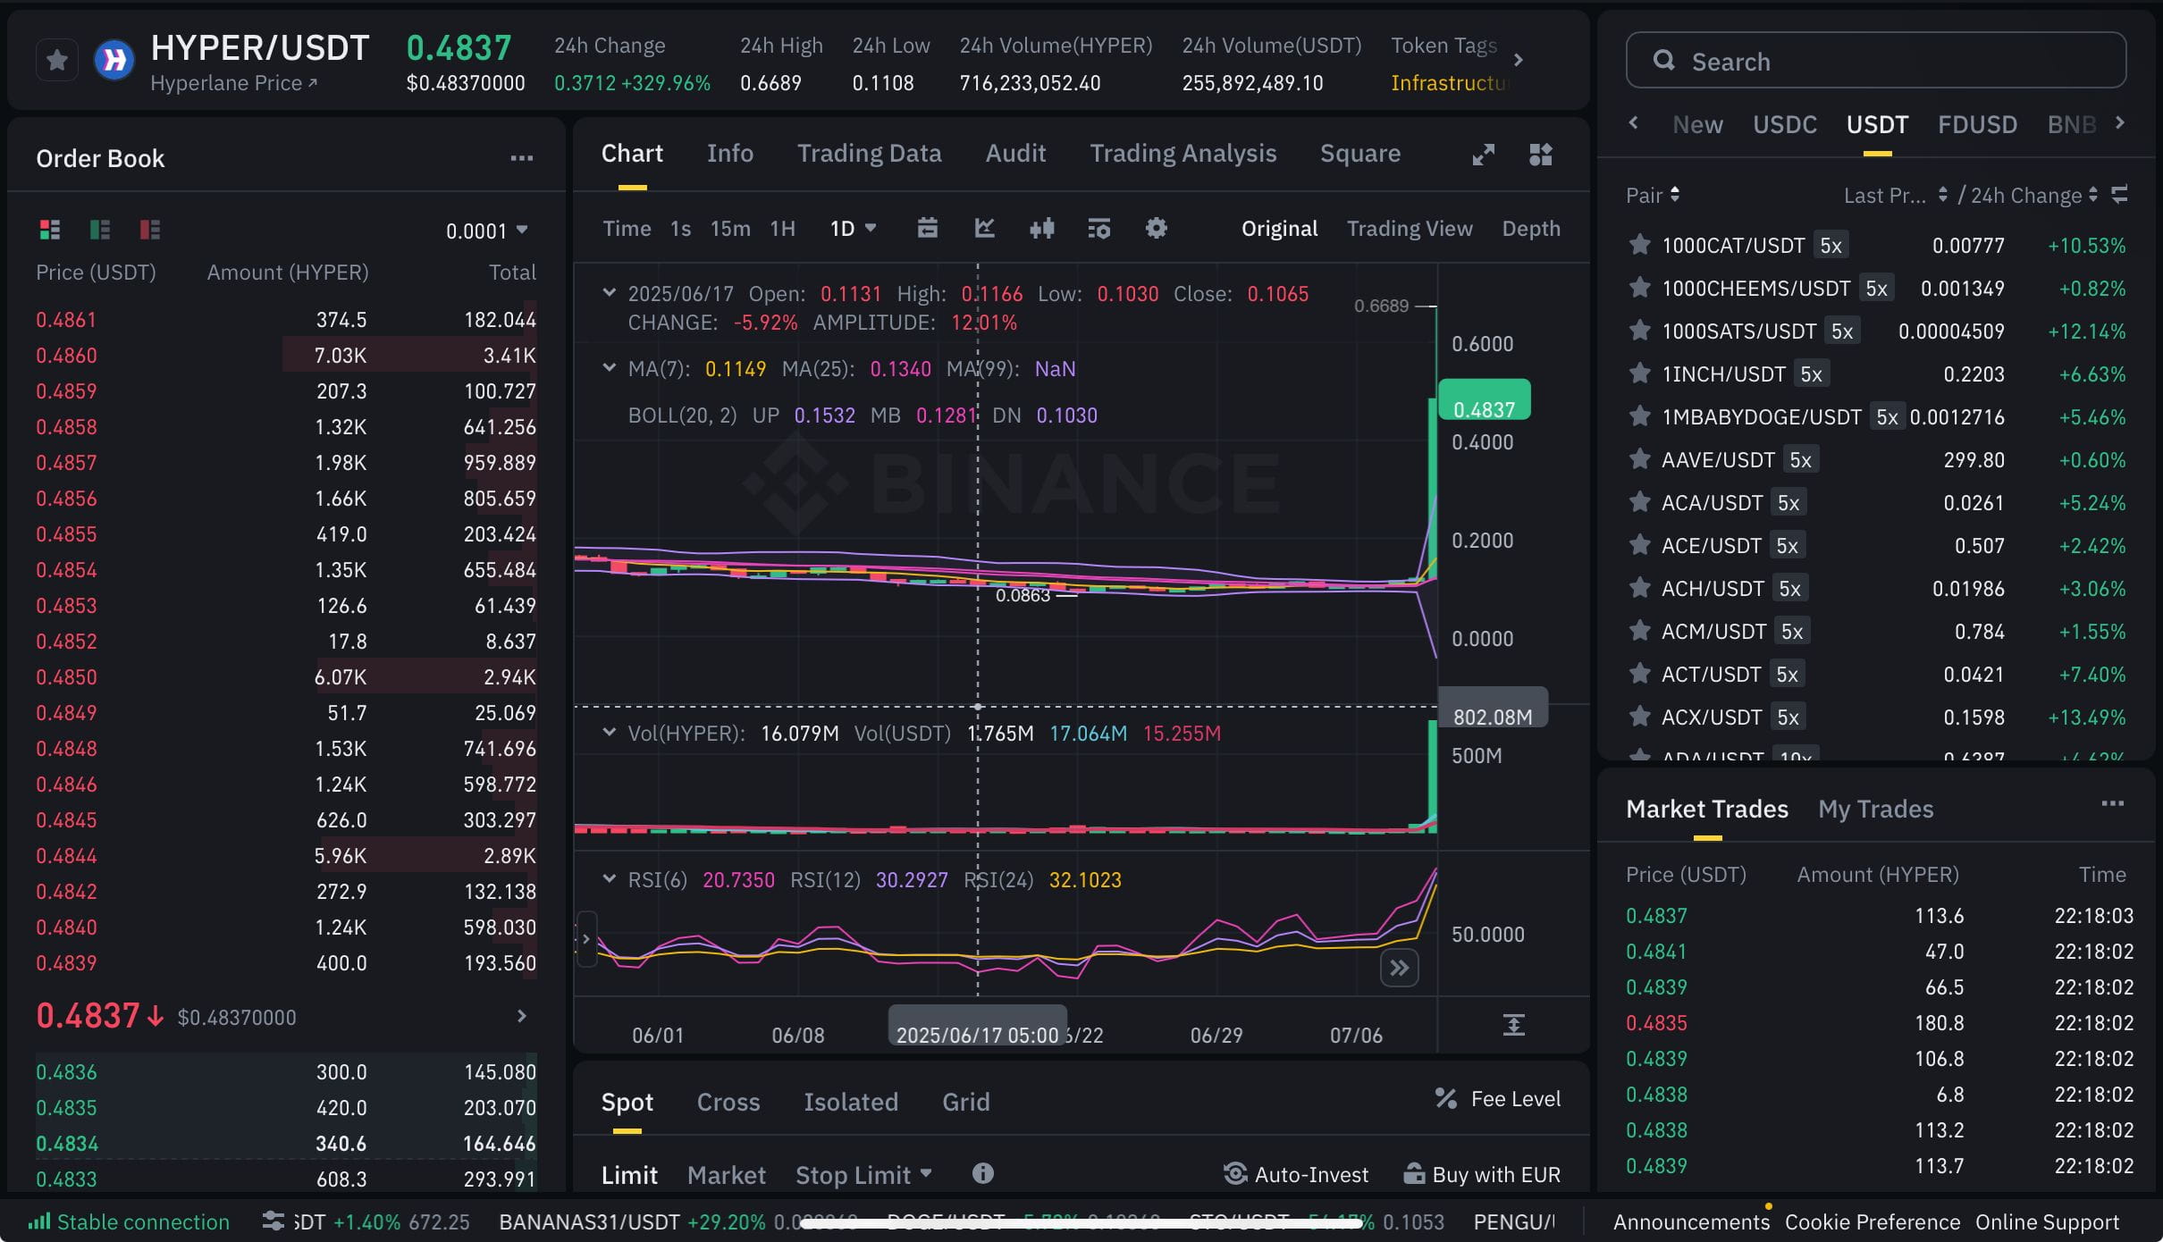Toggle favorite star for AAVE/USDT
This screenshot has height=1242, width=2163.
pyautogui.click(x=1639, y=460)
